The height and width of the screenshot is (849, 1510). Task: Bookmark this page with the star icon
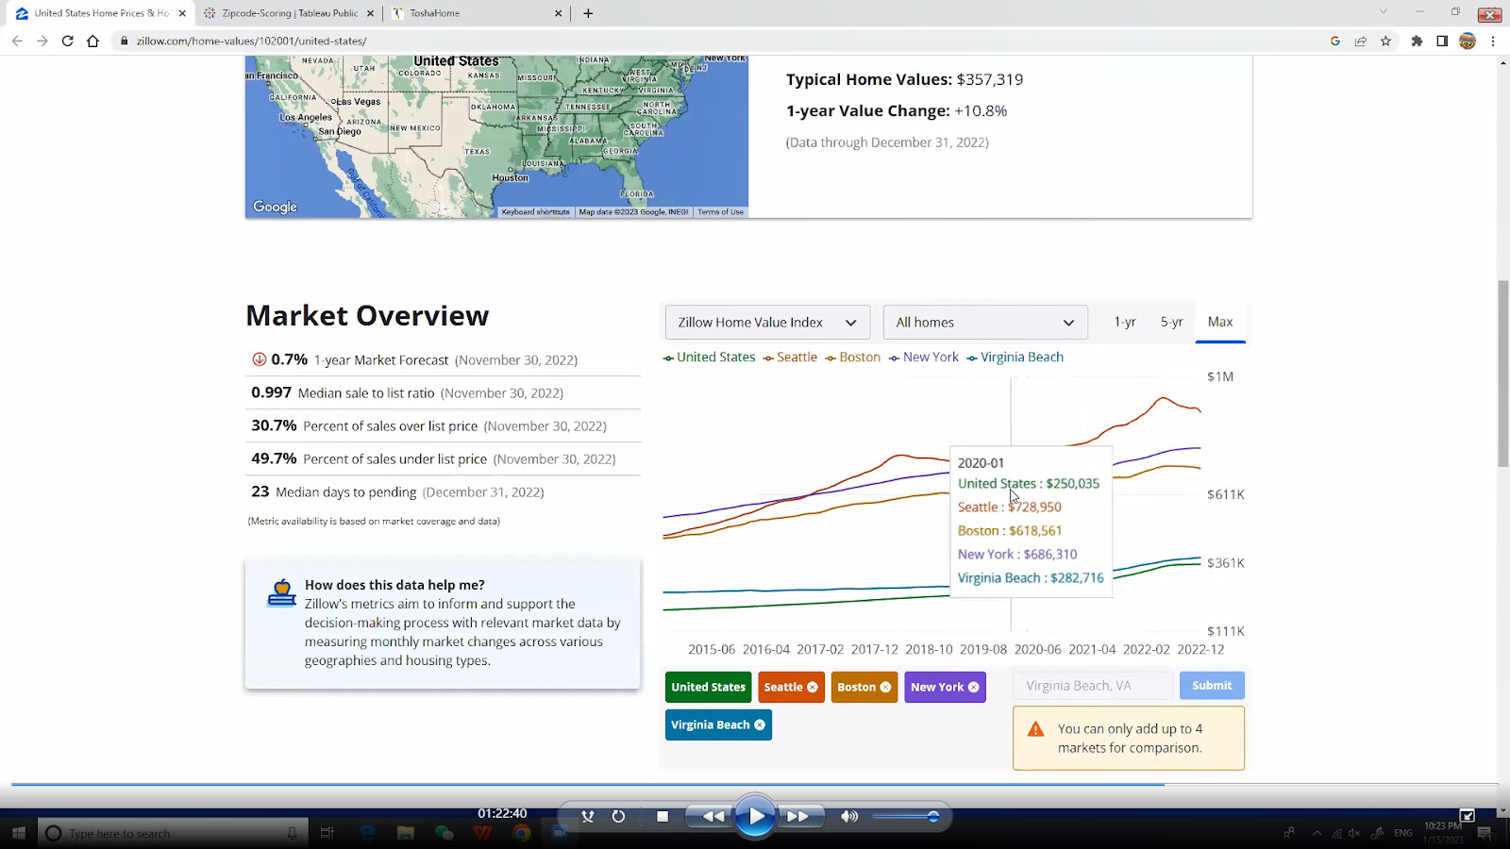click(1385, 41)
